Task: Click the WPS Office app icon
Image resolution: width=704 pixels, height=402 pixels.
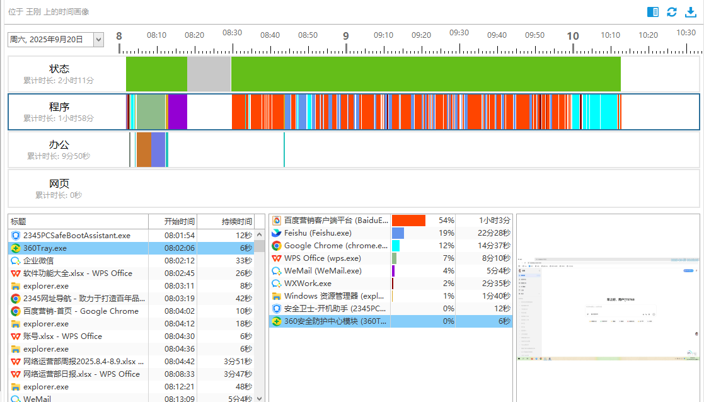Action: (x=277, y=258)
